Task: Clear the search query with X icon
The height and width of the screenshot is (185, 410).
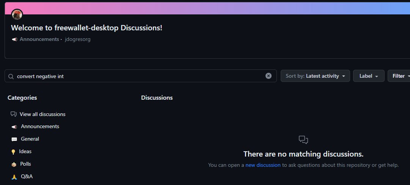Action: pos(269,76)
